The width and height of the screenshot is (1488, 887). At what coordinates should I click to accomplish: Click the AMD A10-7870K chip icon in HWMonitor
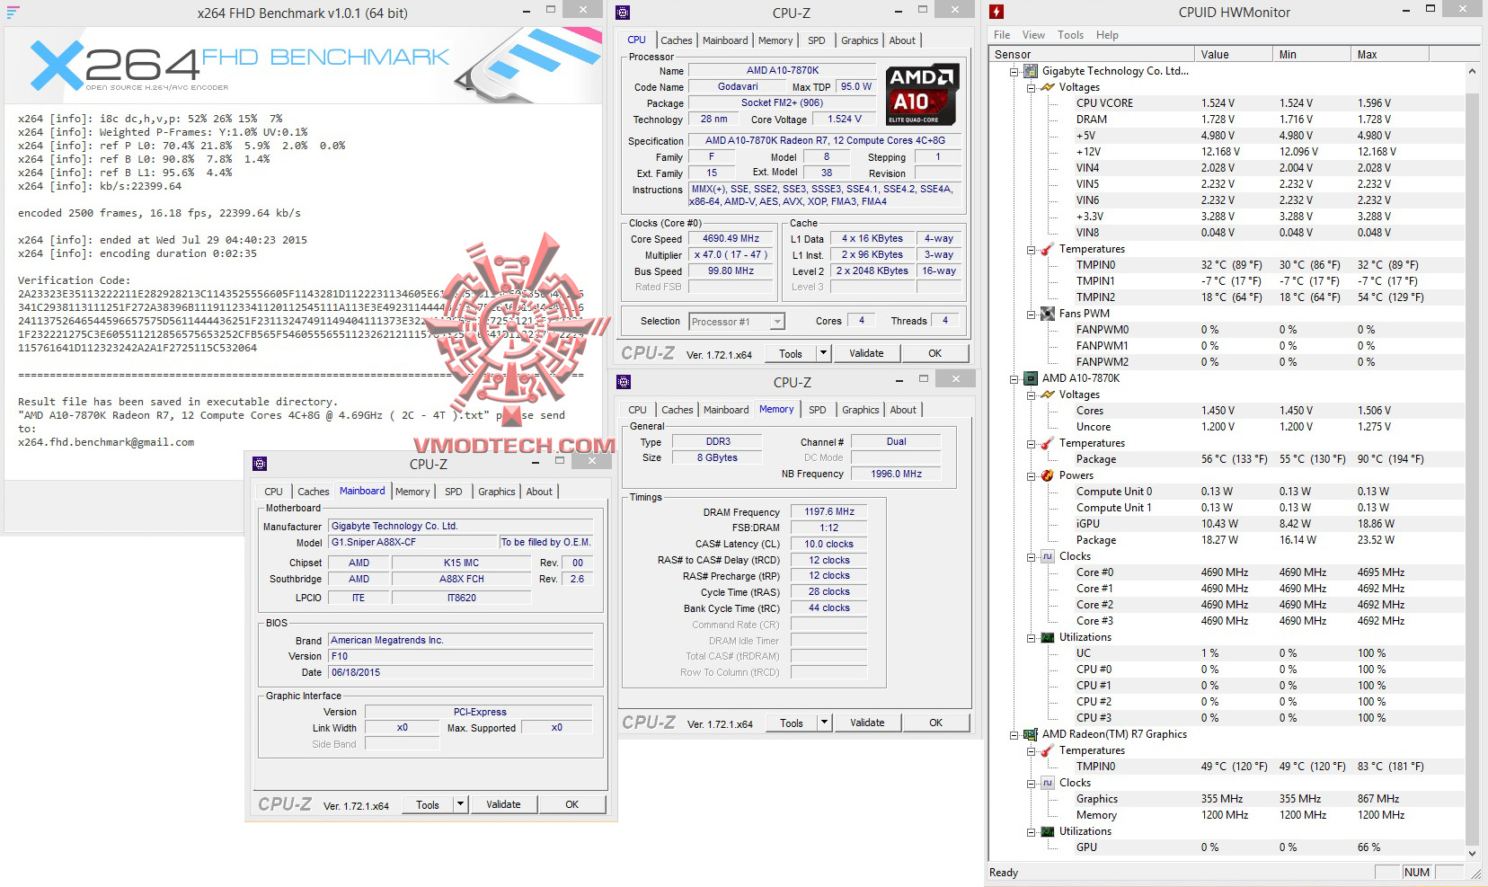click(x=1032, y=378)
